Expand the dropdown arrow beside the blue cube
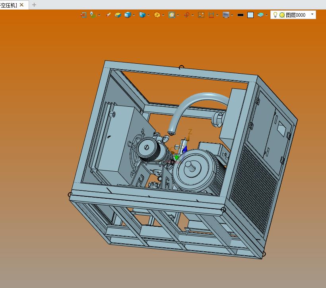This screenshot has height=288, width=326. click(x=134, y=15)
